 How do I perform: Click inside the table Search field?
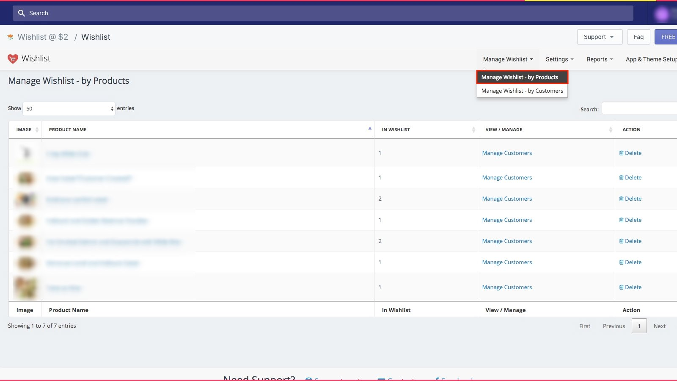click(639, 108)
